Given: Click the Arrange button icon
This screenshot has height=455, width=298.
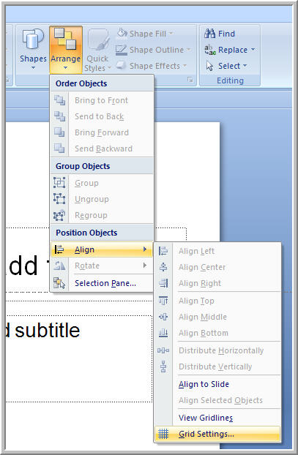Looking at the screenshot, I should tap(65, 39).
